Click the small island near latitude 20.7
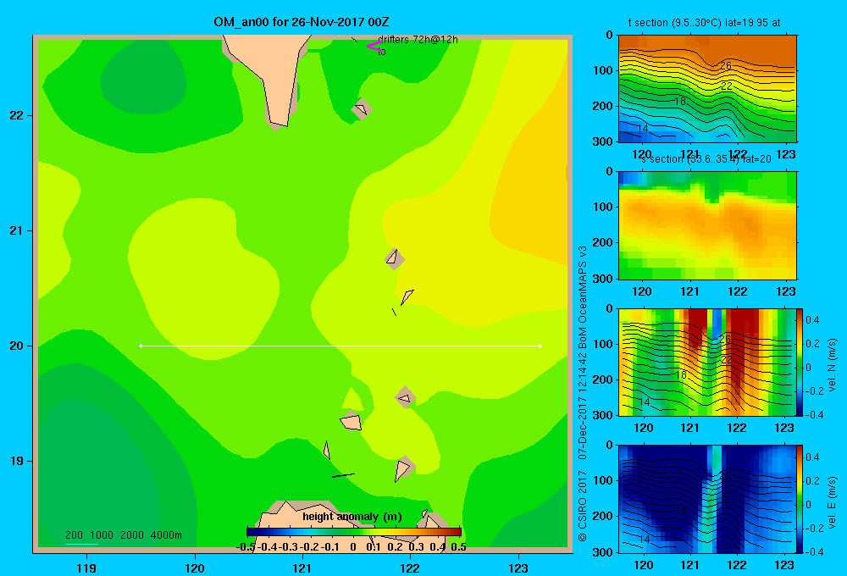The width and height of the screenshot is (847, 576). pos(395,258)
